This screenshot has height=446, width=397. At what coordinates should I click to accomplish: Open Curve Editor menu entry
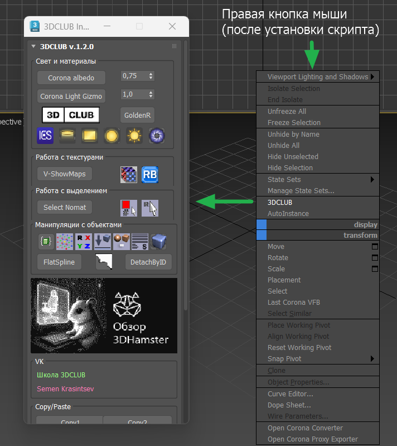coord(318,394)
